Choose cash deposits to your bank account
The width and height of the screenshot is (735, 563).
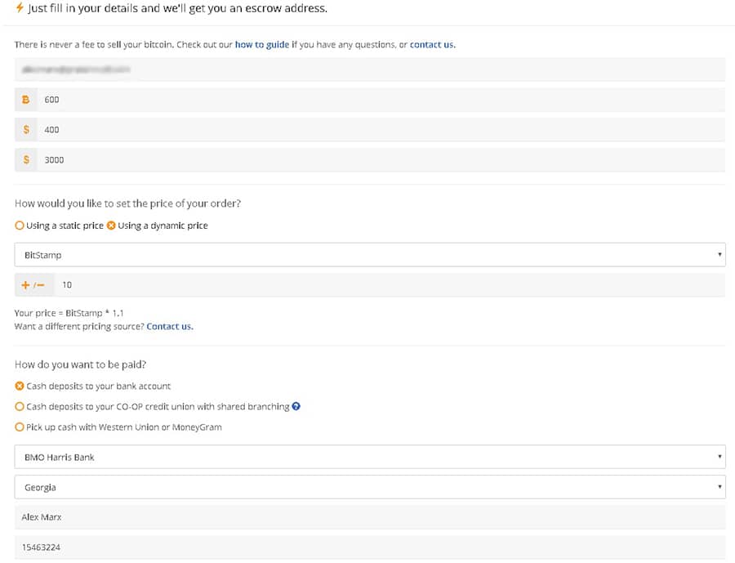[20, 386]
